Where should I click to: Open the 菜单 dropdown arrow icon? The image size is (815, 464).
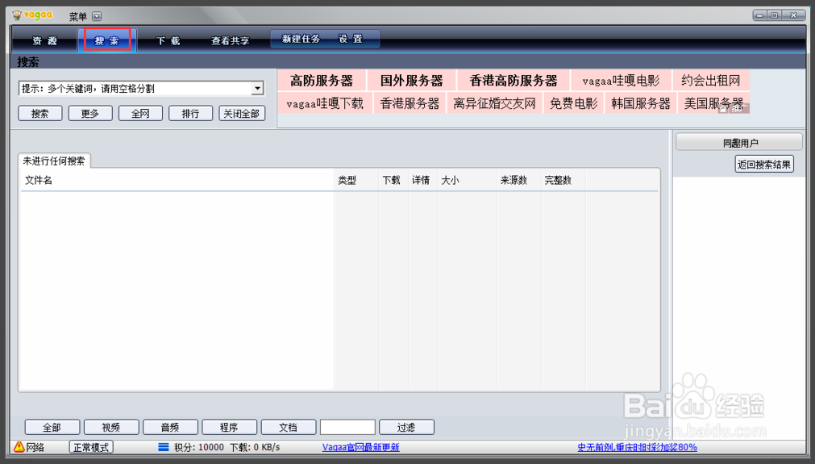(97, 16)
